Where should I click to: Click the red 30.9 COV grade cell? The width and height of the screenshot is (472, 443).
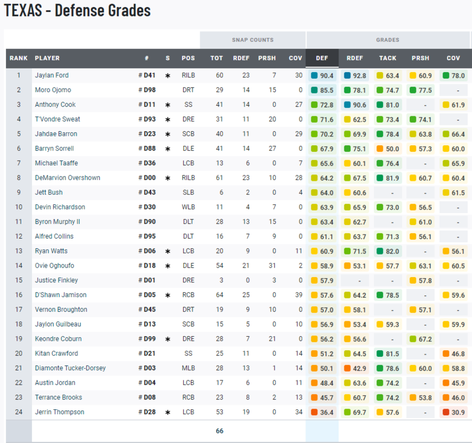tap(453, 412)
